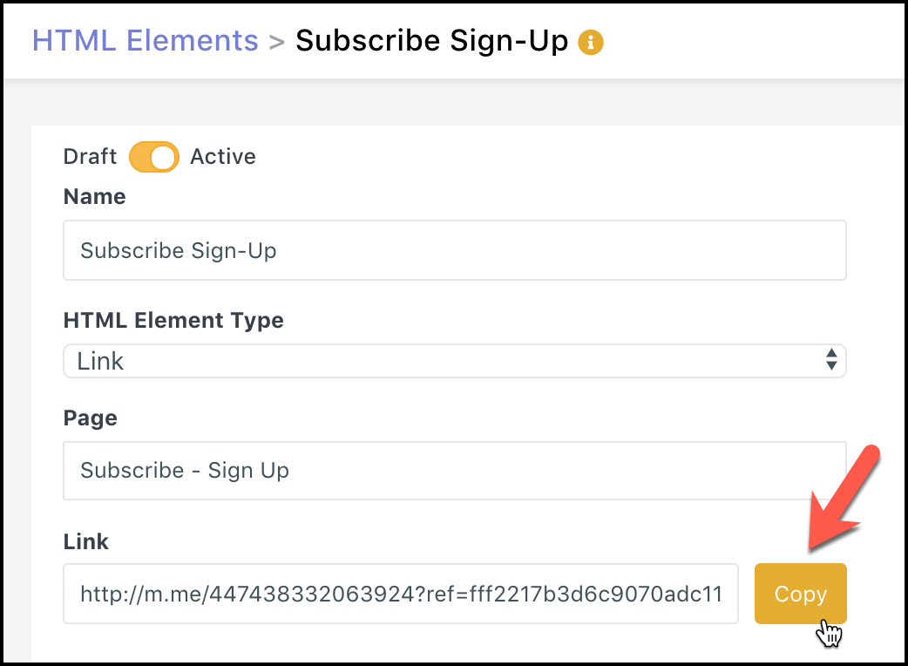Click the Draft label
The height and width of the screenshot is (666, 908).
coord(90,156)
